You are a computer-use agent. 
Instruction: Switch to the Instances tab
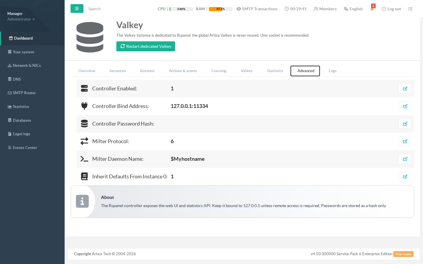point(117,71)
